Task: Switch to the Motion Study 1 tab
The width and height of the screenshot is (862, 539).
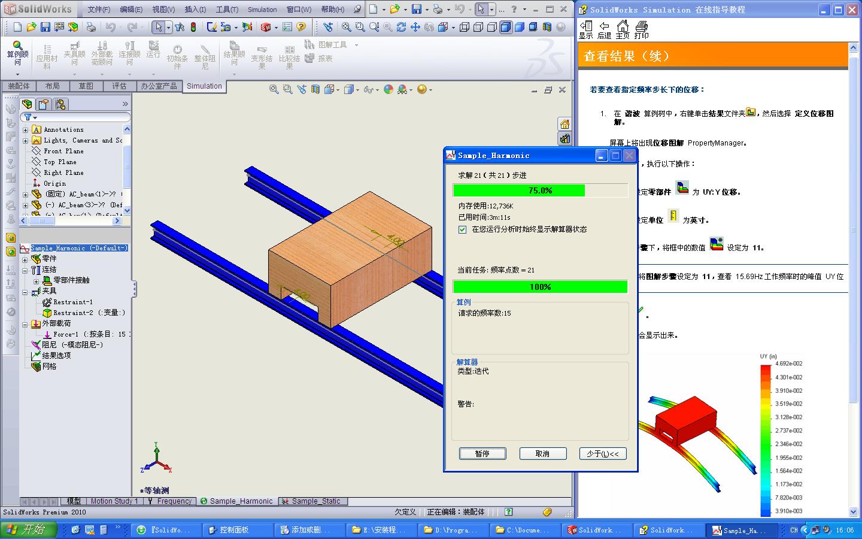Action: [x=114, y=501]
